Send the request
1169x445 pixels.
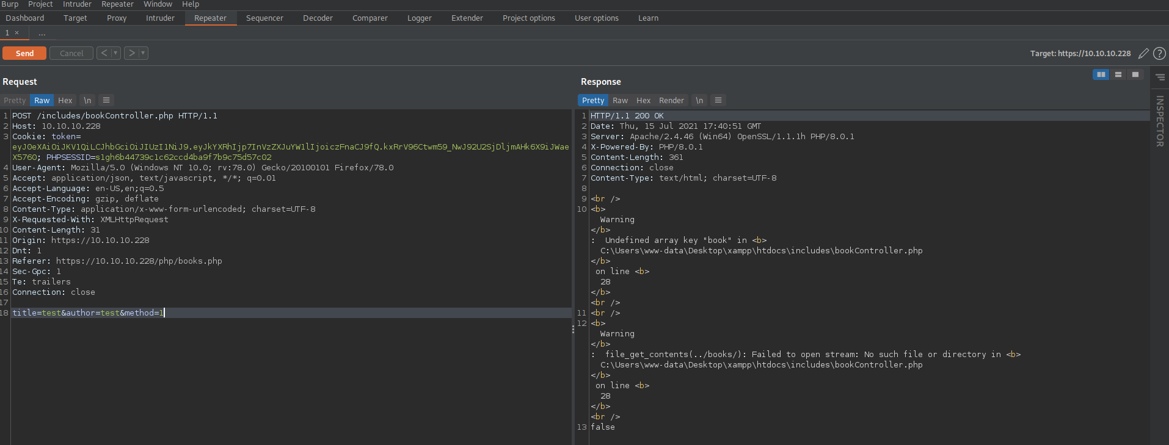pos(24,54)
